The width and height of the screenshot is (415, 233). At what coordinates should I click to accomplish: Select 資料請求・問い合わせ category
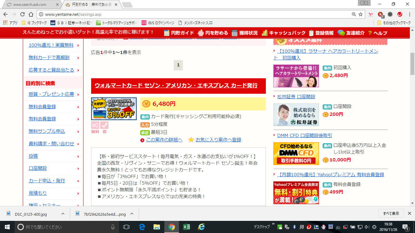pos(51,144)
